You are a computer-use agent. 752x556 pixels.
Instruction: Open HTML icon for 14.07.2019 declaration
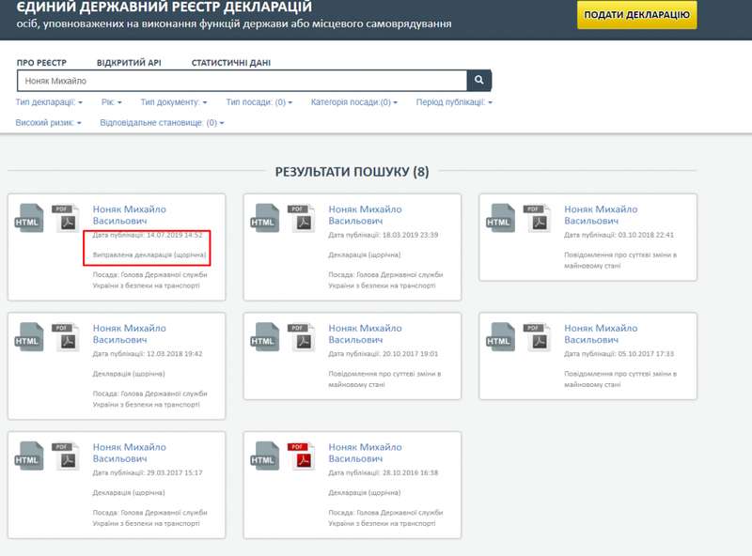(29, 220)
